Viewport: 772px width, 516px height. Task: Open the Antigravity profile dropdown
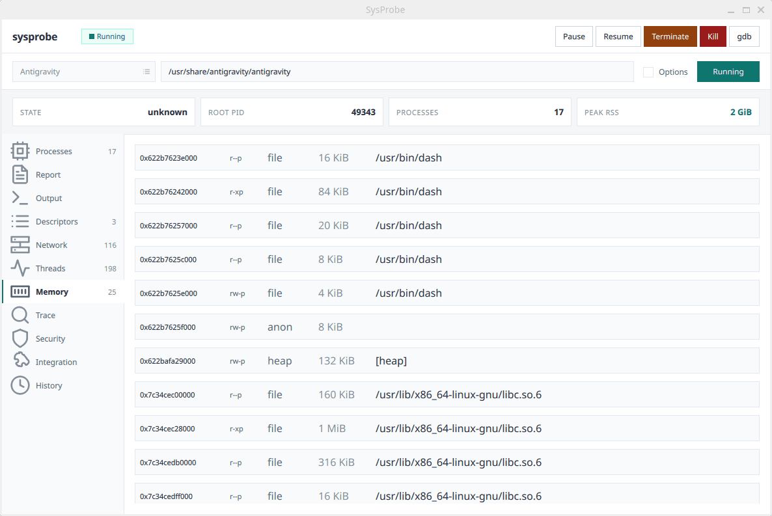(x=84, y=72)
